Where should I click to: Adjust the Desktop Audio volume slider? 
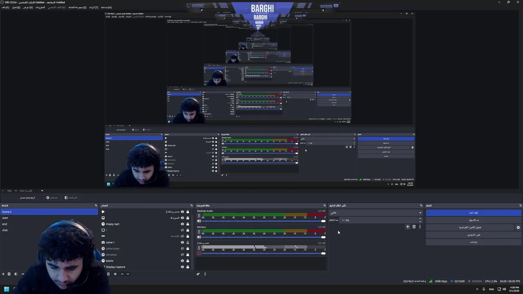click(264, 221)
